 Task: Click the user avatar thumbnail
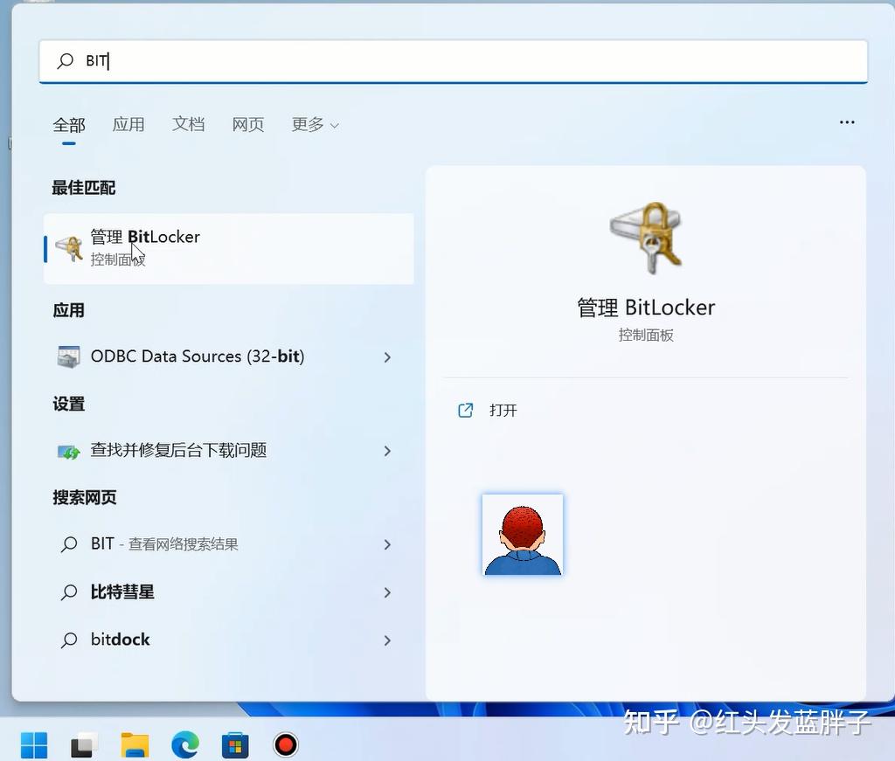(x=522, y=534)
